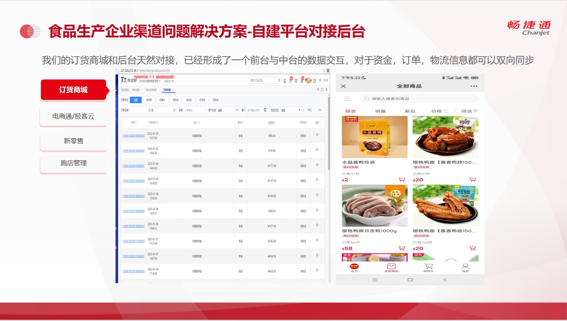Screen dimensions: 567x321
Task: Add 樱桃鸭醉月贡鸭1000g to cart
Action: 402,248
